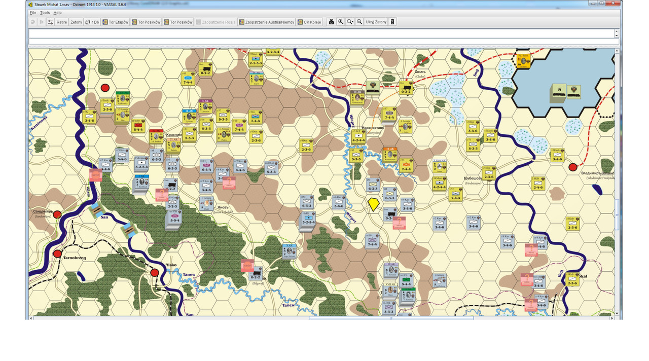Open the Help menu
Viewport: 649px width, 361px height.
tap(57, 13)
